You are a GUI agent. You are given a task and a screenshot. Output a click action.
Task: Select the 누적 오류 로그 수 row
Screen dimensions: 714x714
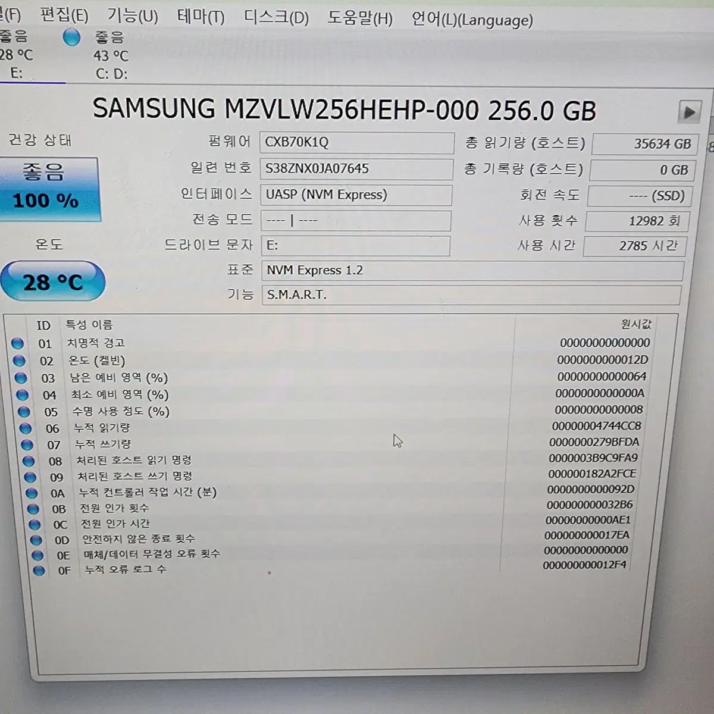(331, 568)
